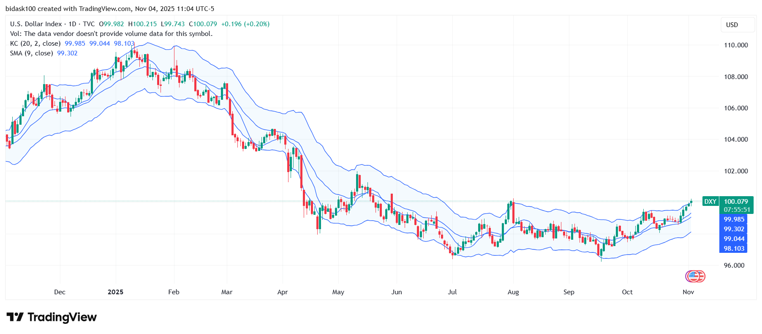Click the Aug label on time axis

[513, 292]
